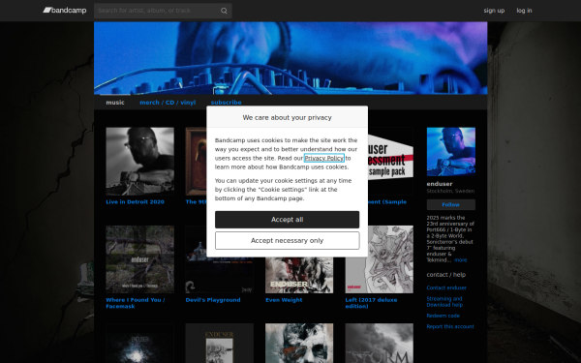Open the Privacy Policy link
This screenshot has width=581, height=363.
[x=323, y=158]
